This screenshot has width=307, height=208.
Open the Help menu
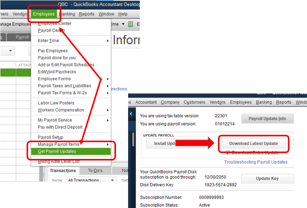123,14
